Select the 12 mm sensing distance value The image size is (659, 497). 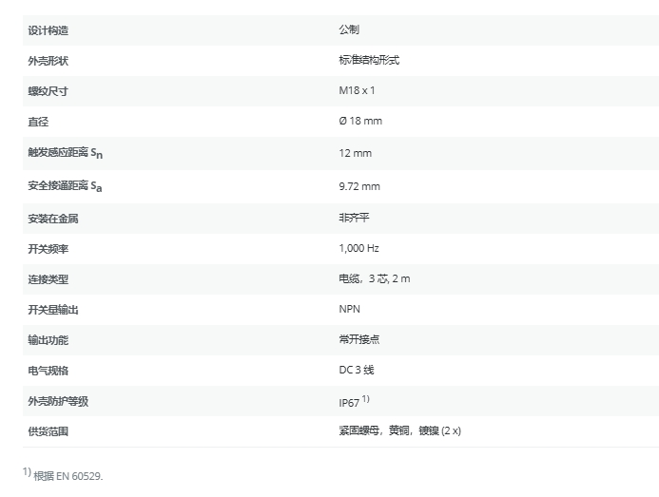355,153
